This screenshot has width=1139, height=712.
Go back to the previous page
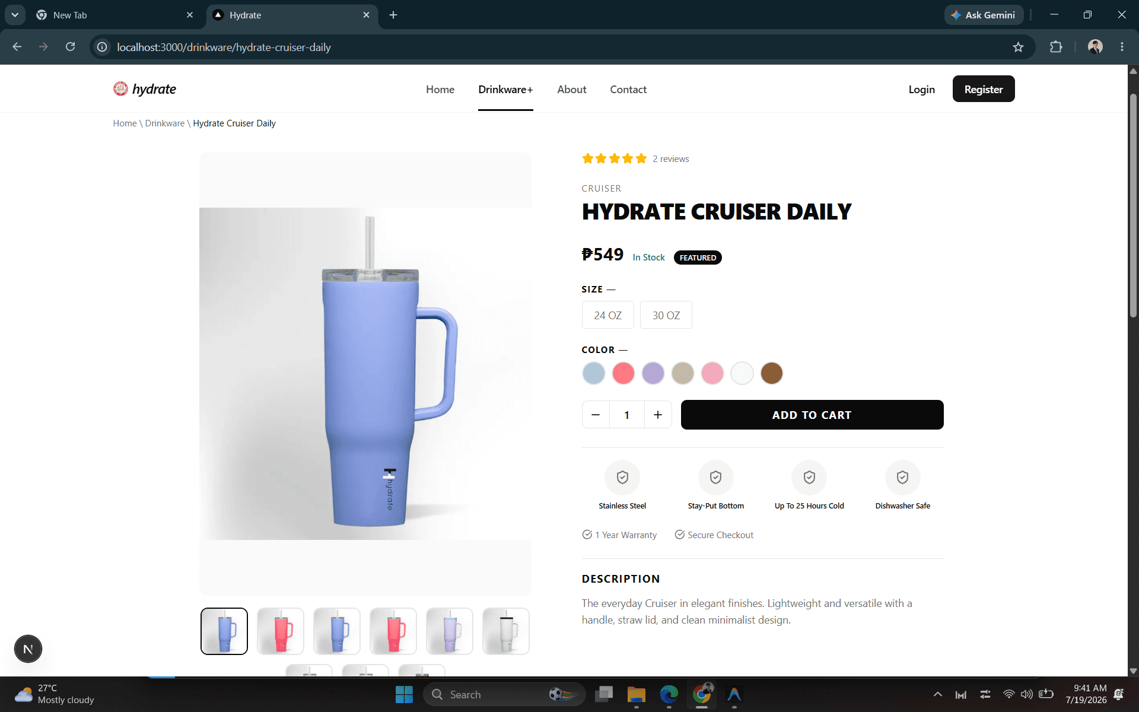point(17,47)
